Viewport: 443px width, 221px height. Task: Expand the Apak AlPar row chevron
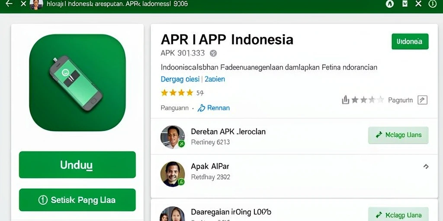(426, 167)
